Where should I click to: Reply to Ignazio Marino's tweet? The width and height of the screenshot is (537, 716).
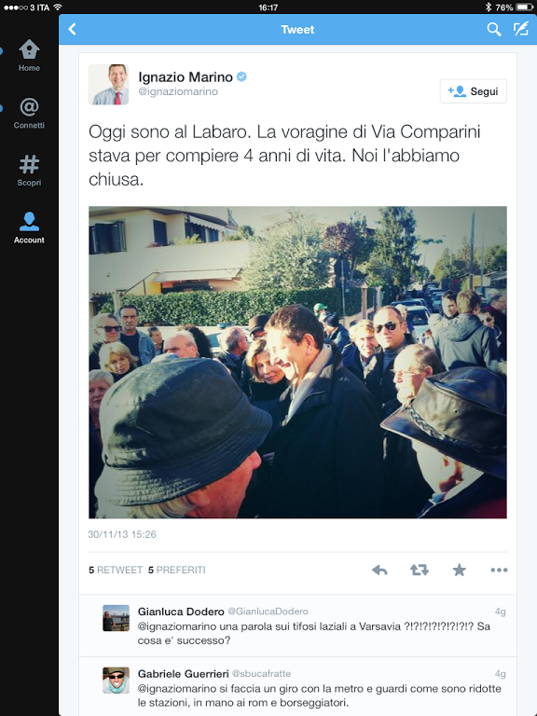[x=379, y=570]
